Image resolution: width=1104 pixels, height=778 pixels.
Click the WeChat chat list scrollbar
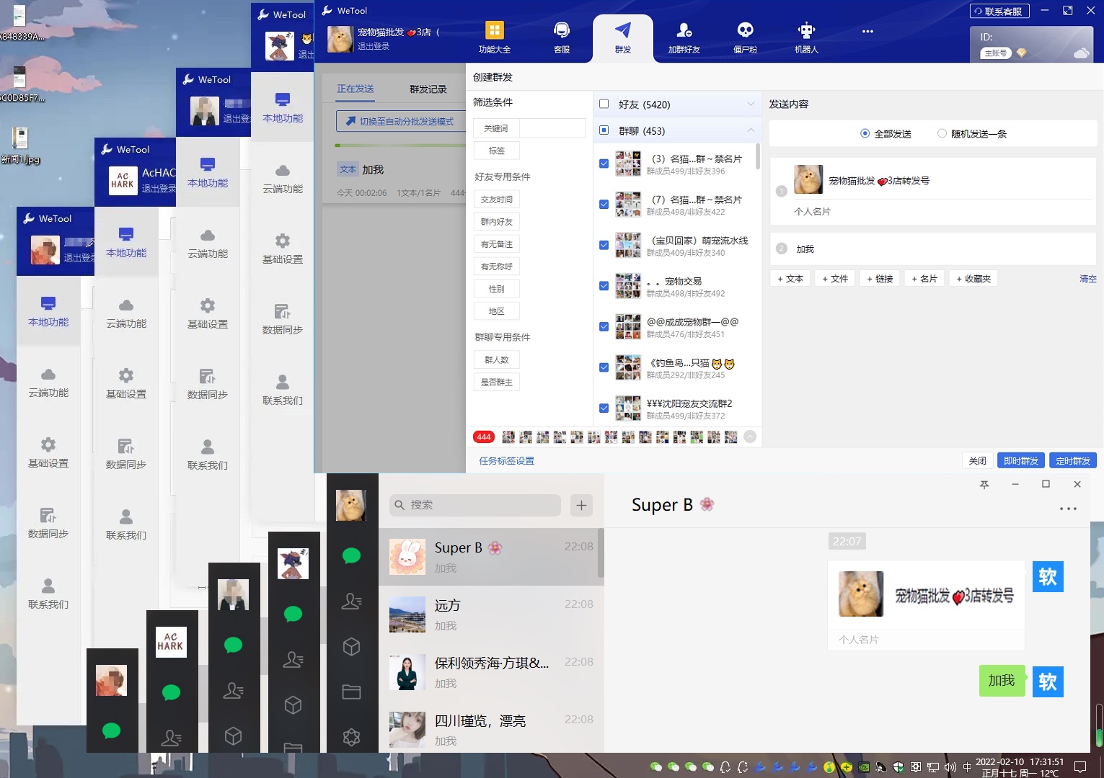click(601, 553)
